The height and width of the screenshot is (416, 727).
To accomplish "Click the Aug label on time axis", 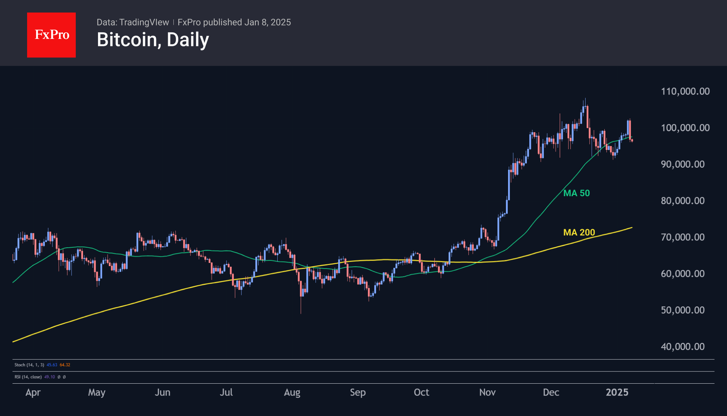I will [292, 392].
